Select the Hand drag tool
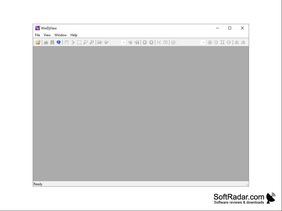282x211 pixels. click(x=67, y=42)
